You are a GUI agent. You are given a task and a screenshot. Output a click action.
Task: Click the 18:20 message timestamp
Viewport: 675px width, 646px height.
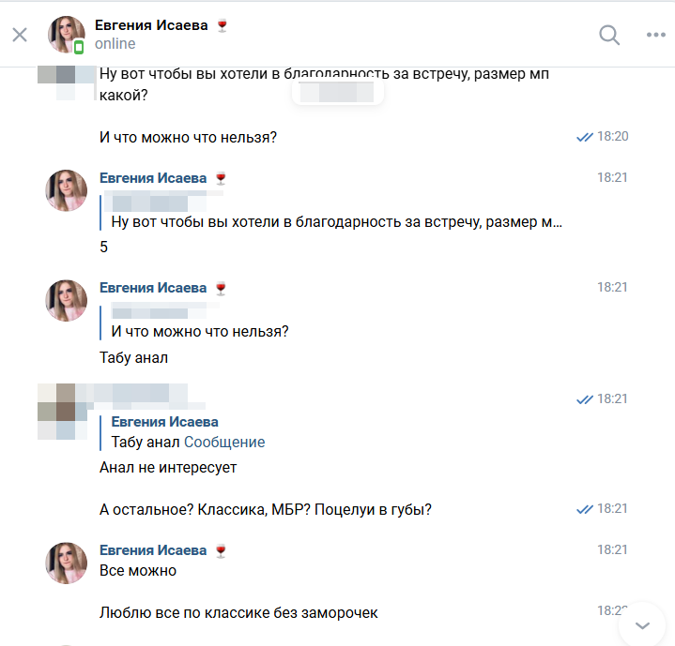pos(612,137)
